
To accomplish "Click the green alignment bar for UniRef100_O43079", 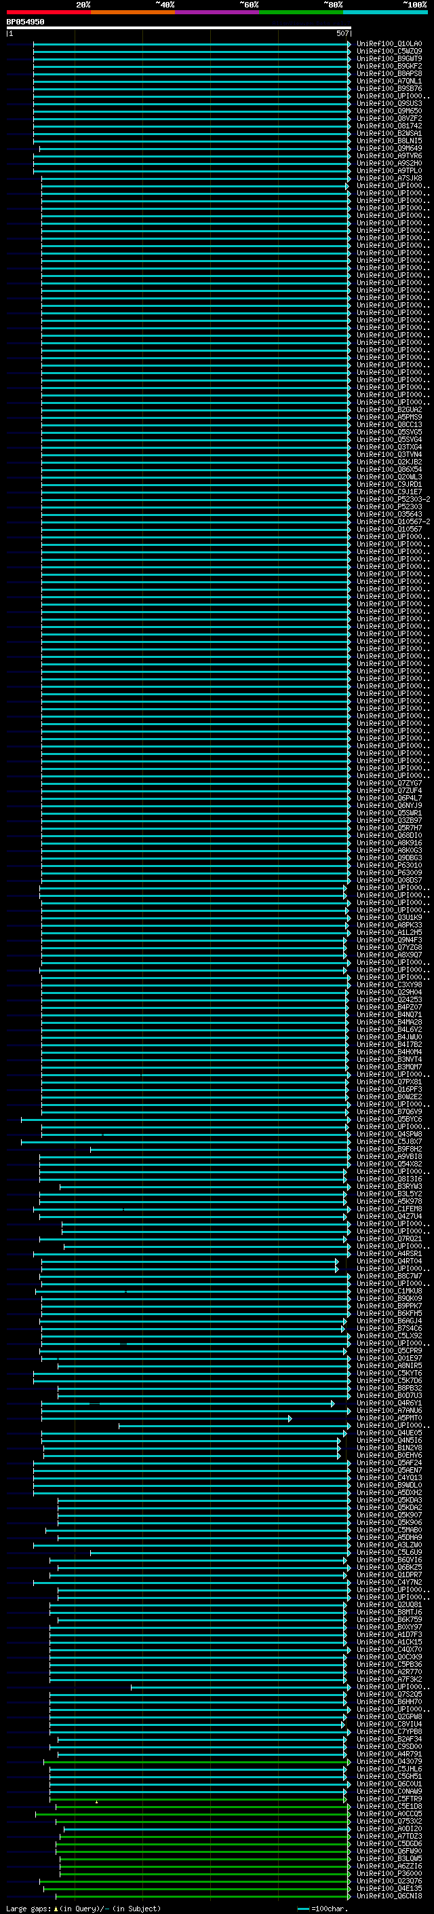I will [x=197, y=1761].
